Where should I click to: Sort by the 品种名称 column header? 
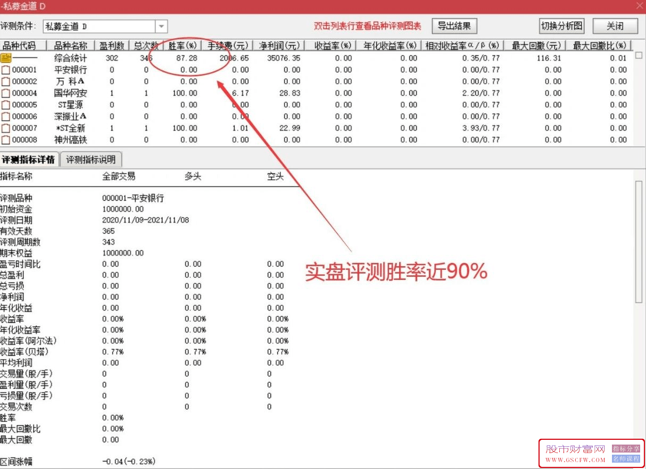70,45
